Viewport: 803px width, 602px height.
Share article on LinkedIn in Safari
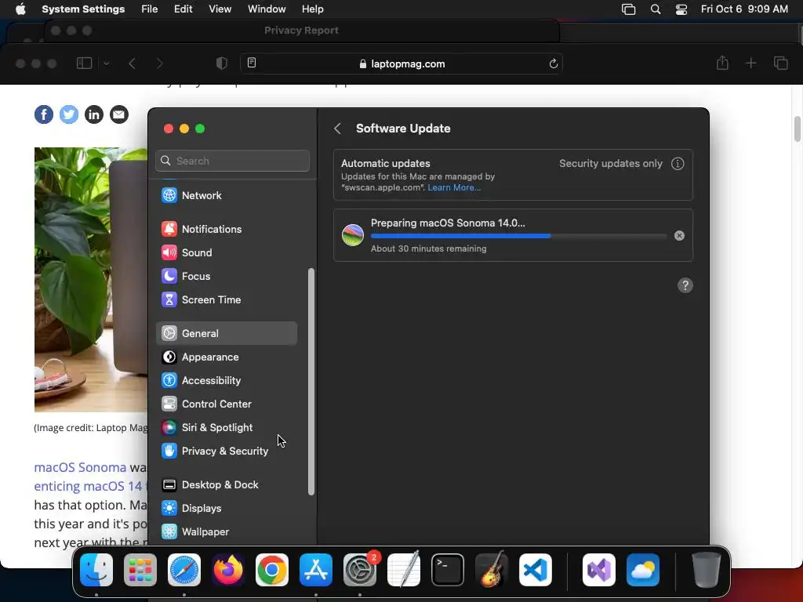tap(94, 114)
